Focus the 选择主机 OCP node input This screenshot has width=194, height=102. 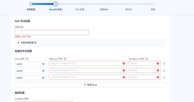(52, 32)
